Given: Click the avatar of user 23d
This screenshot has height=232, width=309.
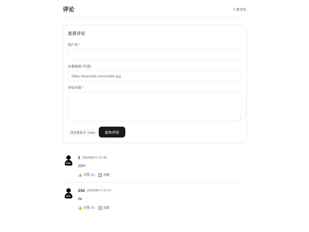Looking at the screenshot, I should 69,194.
